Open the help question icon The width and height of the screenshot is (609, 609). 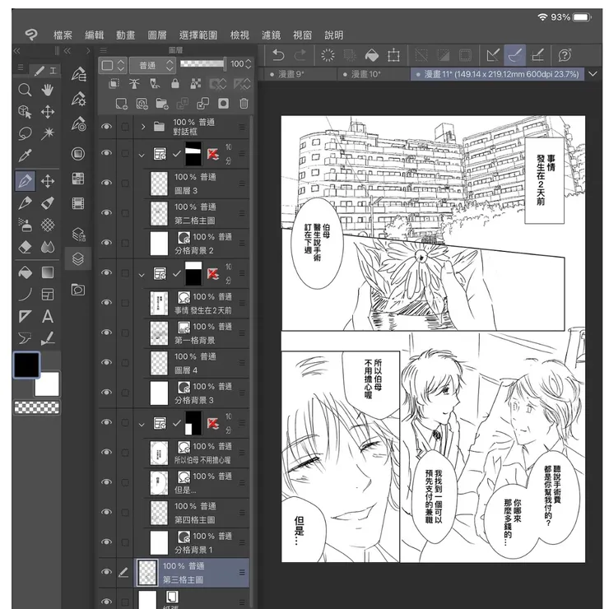(x=565, y=55)
